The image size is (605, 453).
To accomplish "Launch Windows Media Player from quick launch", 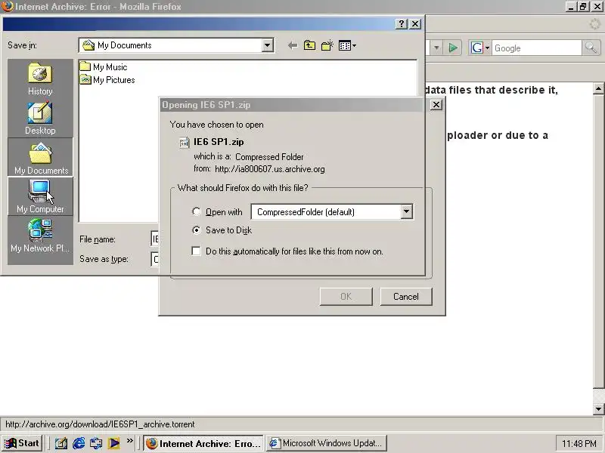I will pos(114,443).
